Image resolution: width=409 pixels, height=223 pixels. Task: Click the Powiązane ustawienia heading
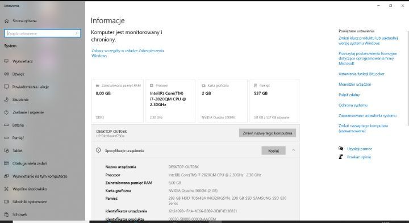point(356,31)
